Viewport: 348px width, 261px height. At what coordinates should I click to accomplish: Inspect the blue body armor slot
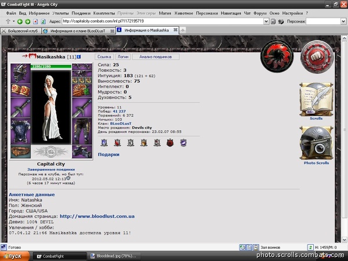20,132
